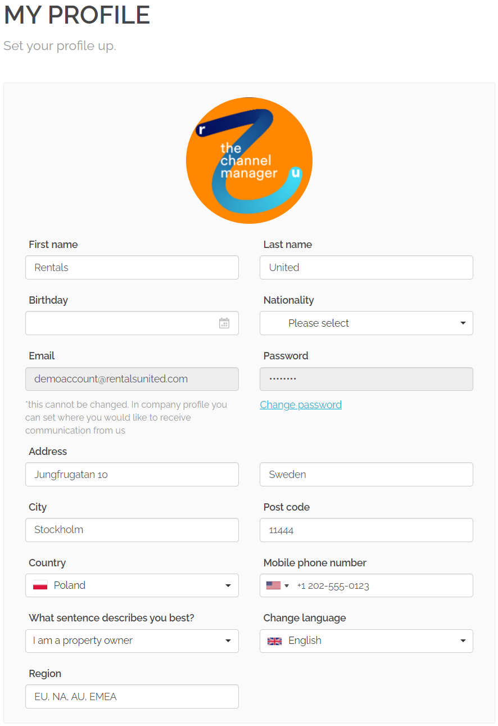This screenshot has height=726, width=498.
Task: Click the Birthday calendar icon
Action: 224,323
